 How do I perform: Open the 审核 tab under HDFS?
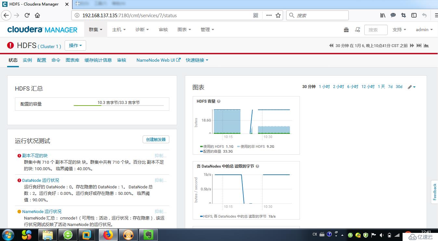(122, 60)
